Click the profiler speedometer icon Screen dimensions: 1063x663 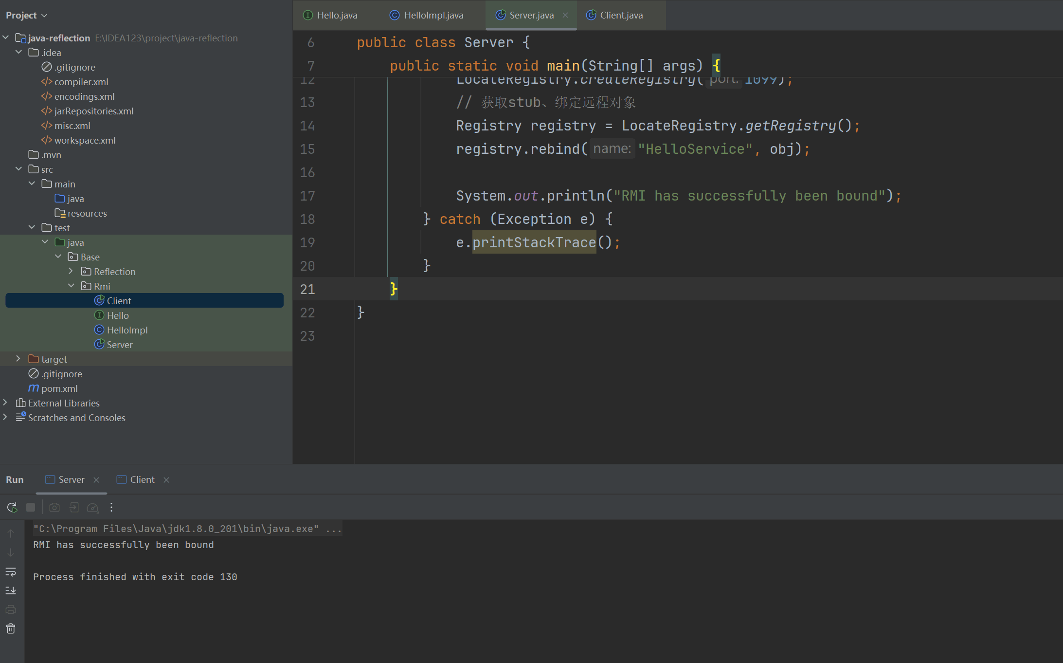click(x=92, y=507)
